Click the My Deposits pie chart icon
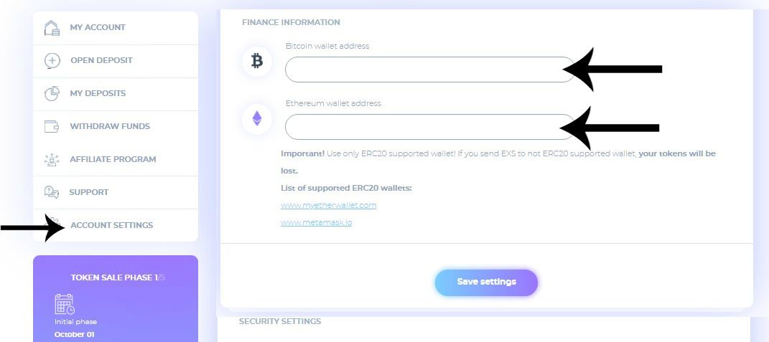769x342 pixels. point(52,94)
